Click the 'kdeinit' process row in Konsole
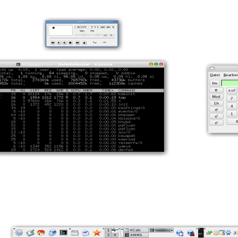This screenshot has width=238, height=238. [82, 94]
